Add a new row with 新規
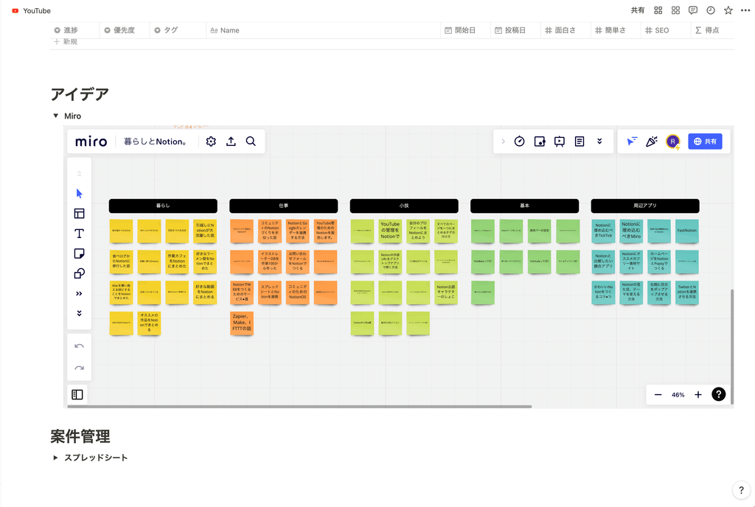The image size is (755, 507). click(66, 42)
